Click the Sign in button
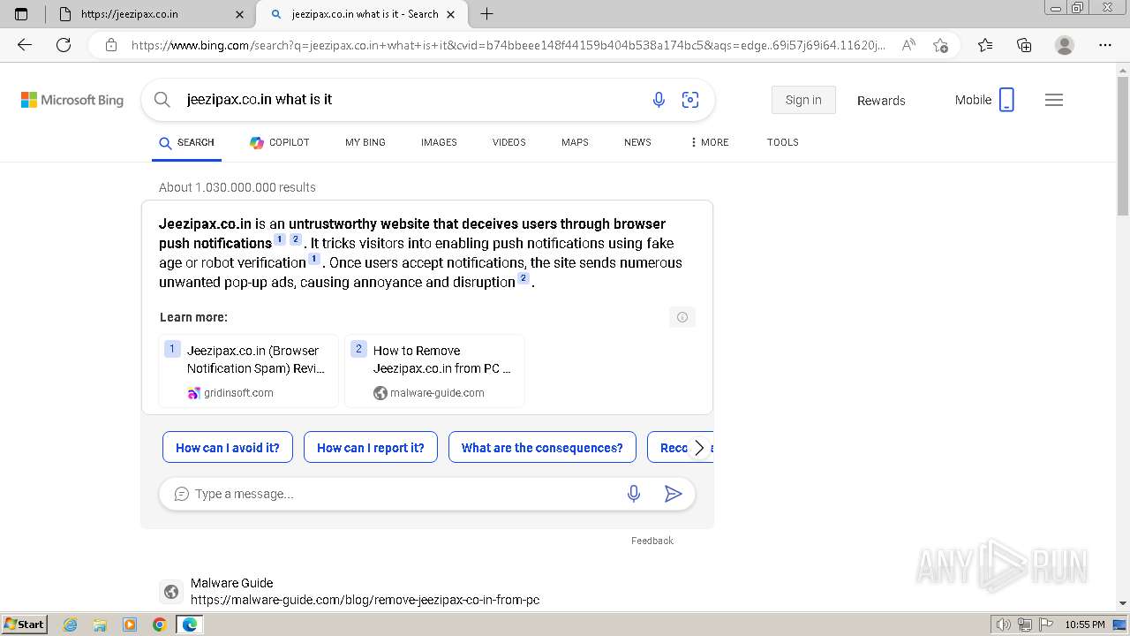This screenshot has height=636, width=1130. [803, 100]
